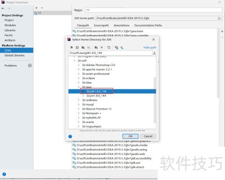Select jbr!\jdk.attach classpath entry
Viewport: 225px width, 180px height.
(x=110, y=167)
